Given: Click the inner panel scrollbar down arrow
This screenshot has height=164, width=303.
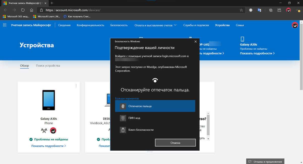Looking at the screenshot, I should coord(208,139).
